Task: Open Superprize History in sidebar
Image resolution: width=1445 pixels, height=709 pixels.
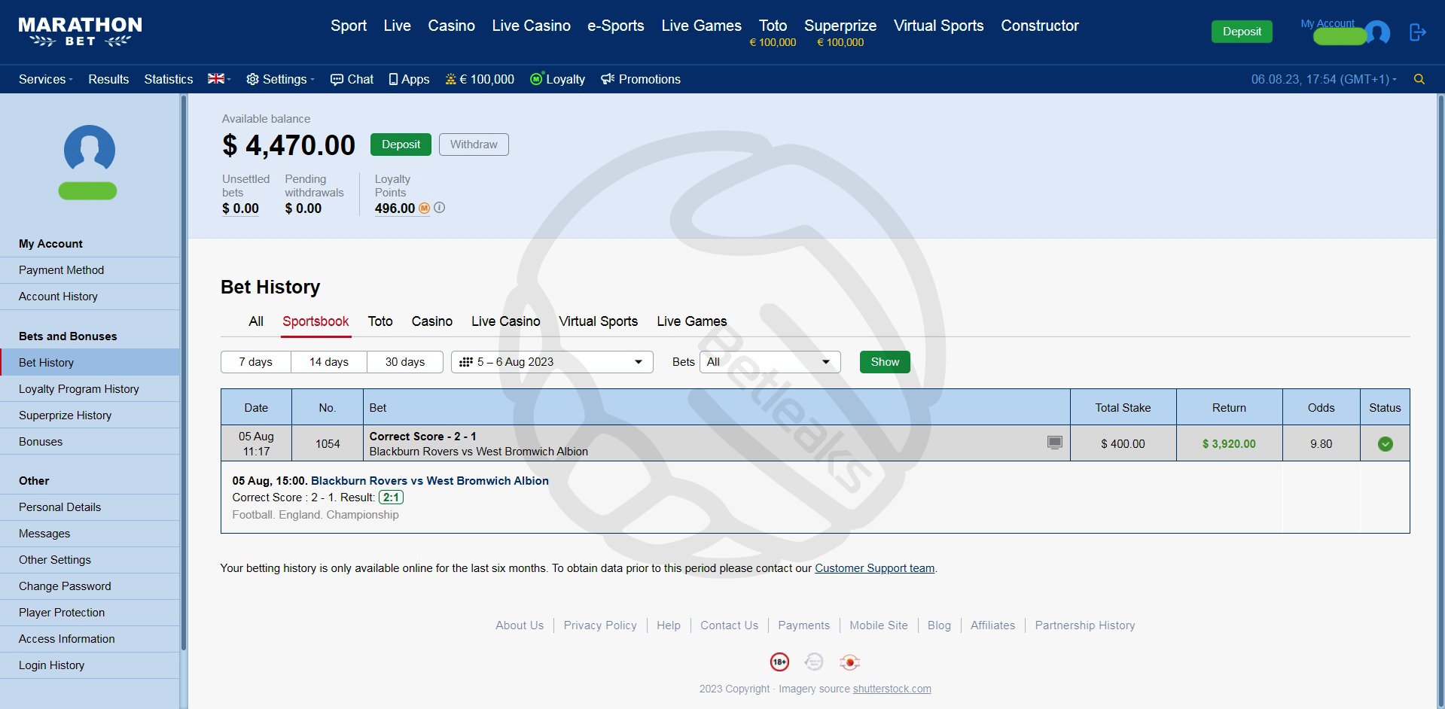Action: coord(90,415)
